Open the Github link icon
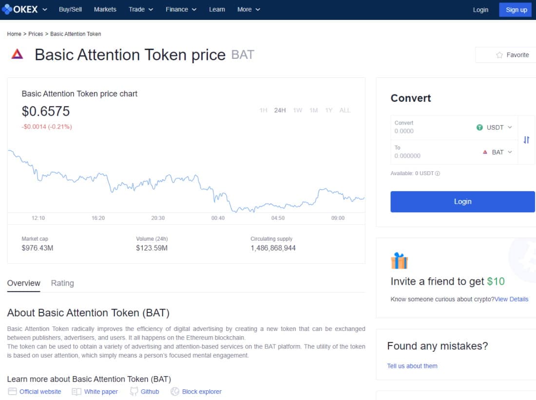 pyautogui.click(x=134, y=391)
